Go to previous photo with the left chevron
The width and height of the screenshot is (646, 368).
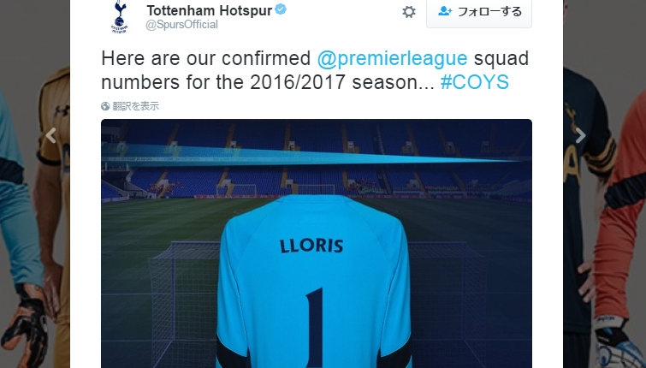click(51, 135)
